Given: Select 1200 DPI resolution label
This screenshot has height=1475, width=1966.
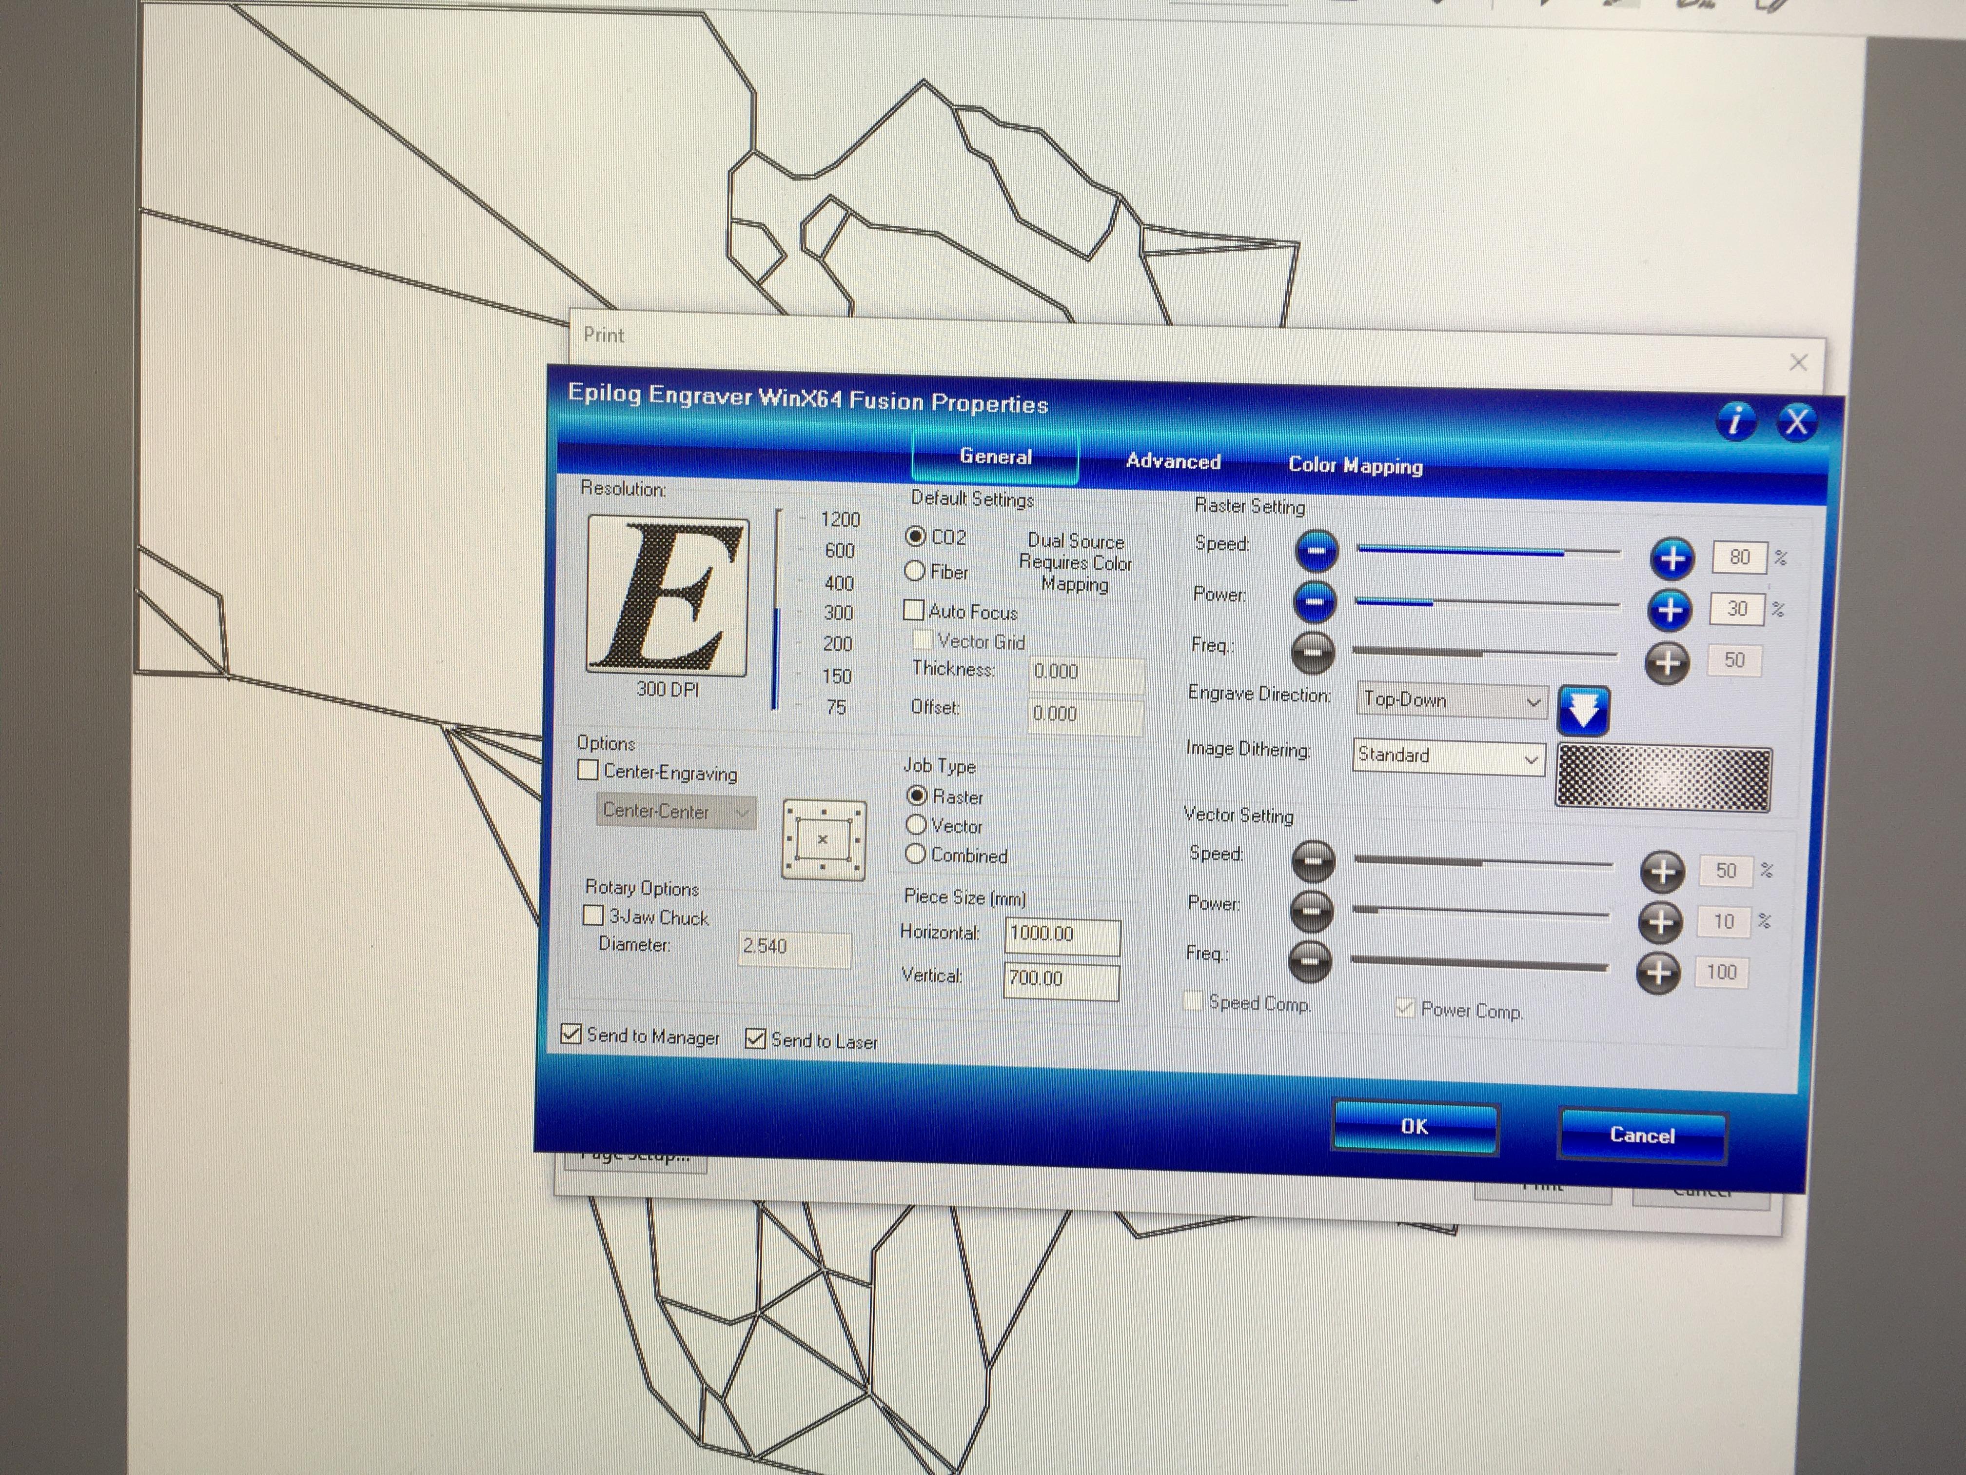Looking at the screenshot, I should (x=840, y=519).
